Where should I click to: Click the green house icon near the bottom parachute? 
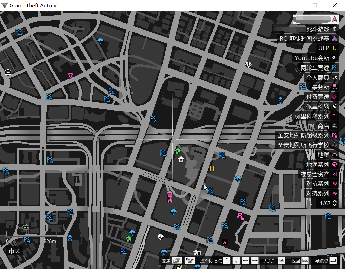point(129,239)
